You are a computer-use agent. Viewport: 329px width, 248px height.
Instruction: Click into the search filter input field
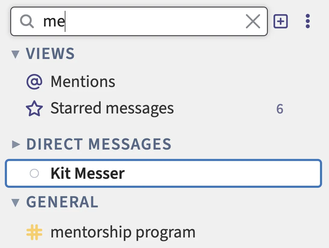[142, 21]
